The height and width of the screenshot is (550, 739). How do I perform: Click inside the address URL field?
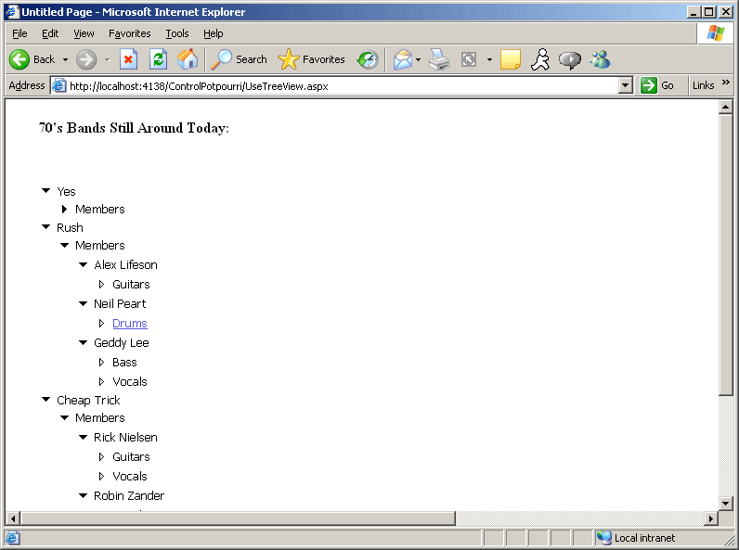[334, 85]
